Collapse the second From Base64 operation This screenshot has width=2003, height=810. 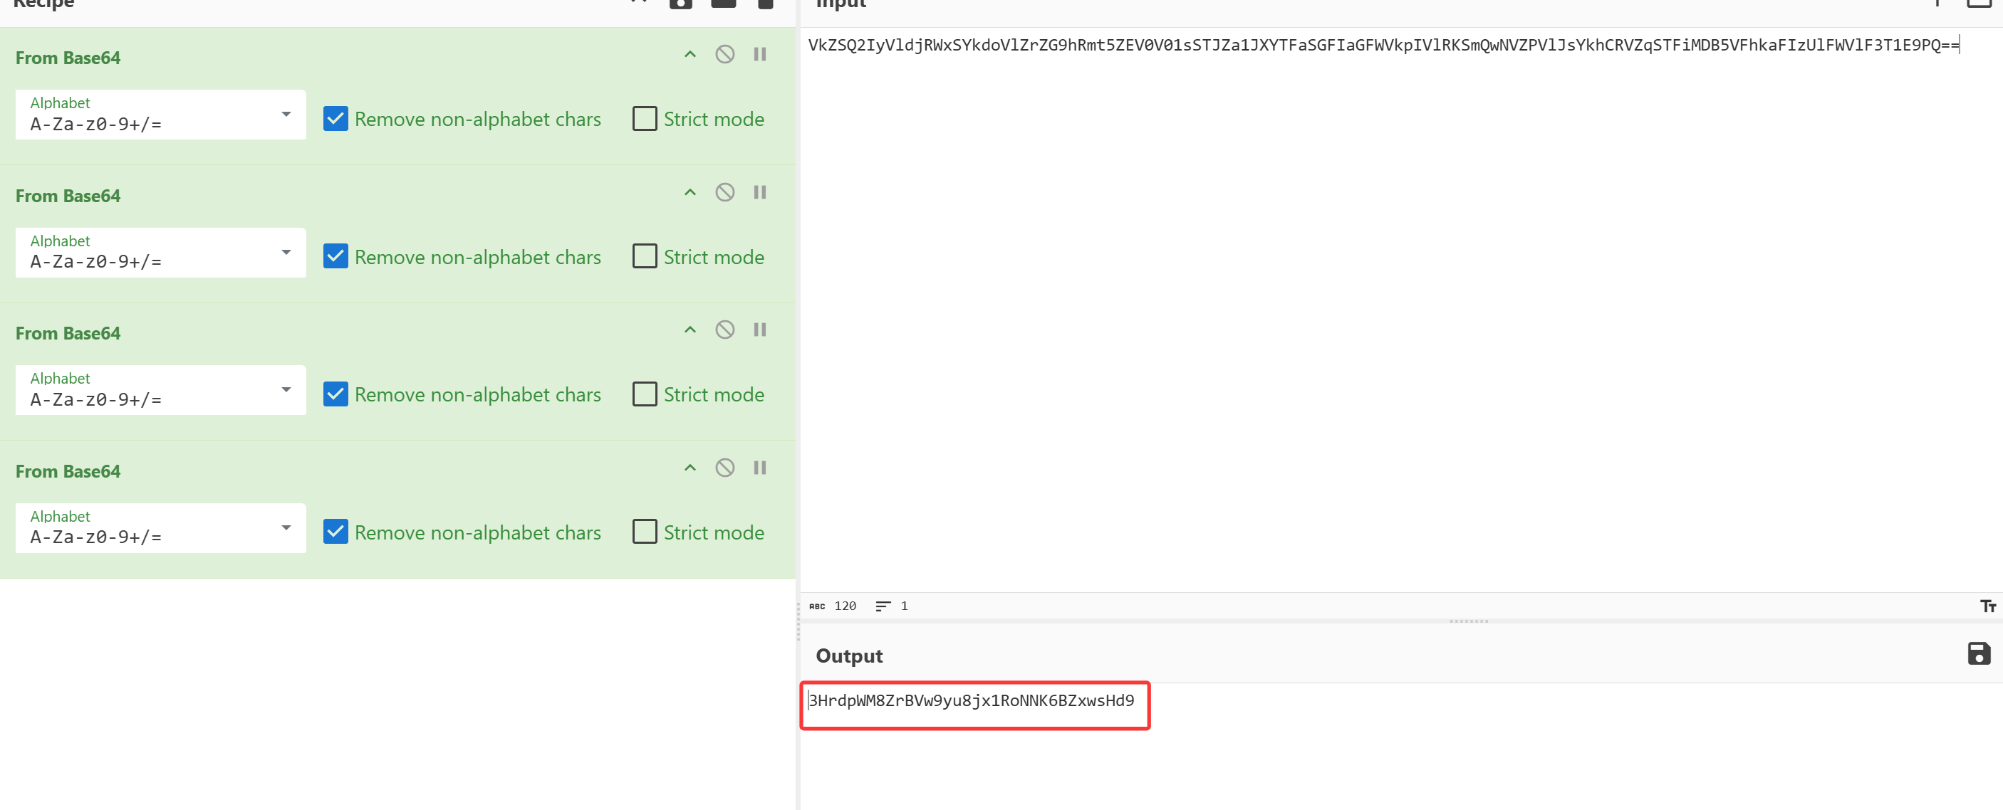click(x=690, y=192)
